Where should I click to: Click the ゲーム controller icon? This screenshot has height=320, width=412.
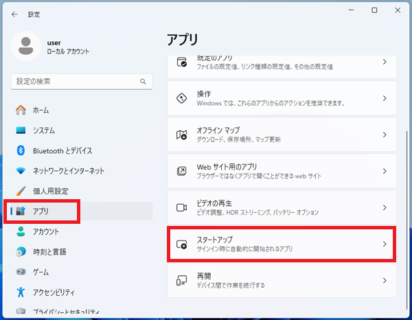(x=21, y=272)
